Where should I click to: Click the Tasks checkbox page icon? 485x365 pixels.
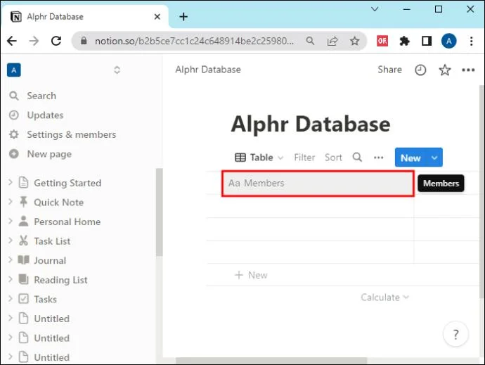[x=23, y=299]
